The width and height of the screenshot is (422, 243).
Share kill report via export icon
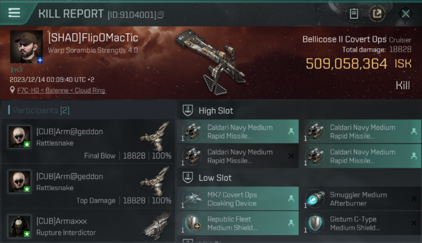pos(377,14)
